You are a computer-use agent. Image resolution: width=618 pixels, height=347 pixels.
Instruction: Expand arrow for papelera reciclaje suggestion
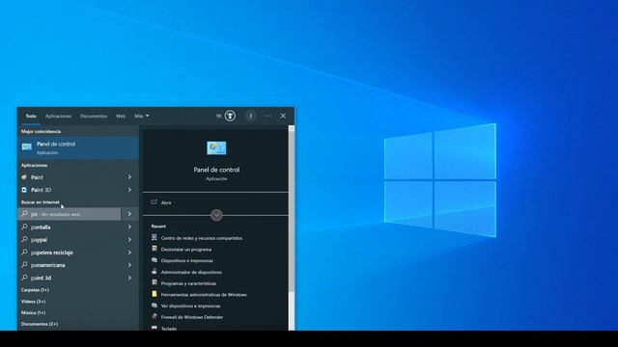click(129, 253)
